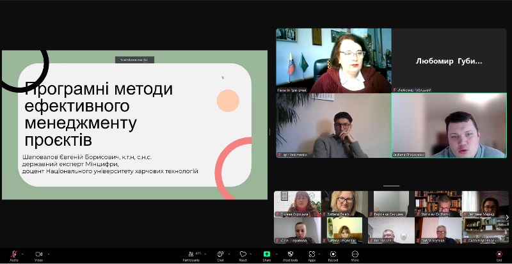The height and width of the screenshot is (264, 512).
Task: Open the React heart menu
Action: coord(243,254)
